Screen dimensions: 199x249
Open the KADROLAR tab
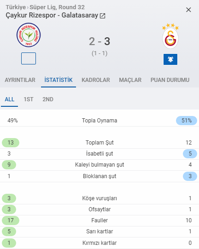coord(96,80)
